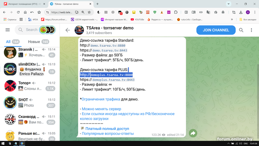Open TSArea channel avatar profile

tap(79, 30)
